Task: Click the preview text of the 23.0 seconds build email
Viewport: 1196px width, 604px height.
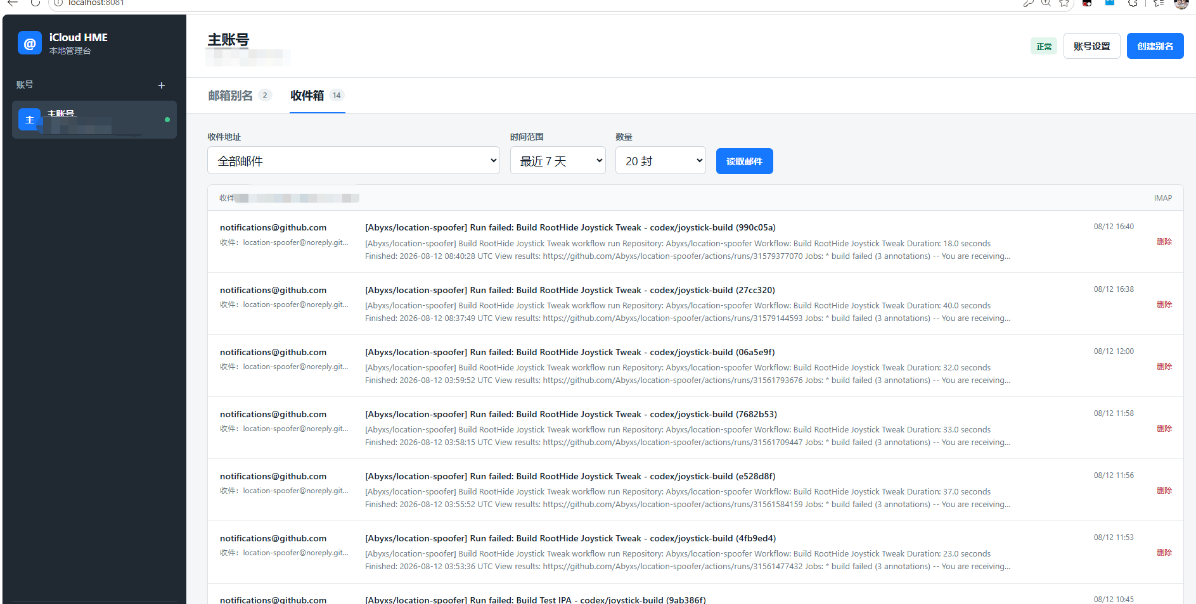Action: (x=688, y=560)
